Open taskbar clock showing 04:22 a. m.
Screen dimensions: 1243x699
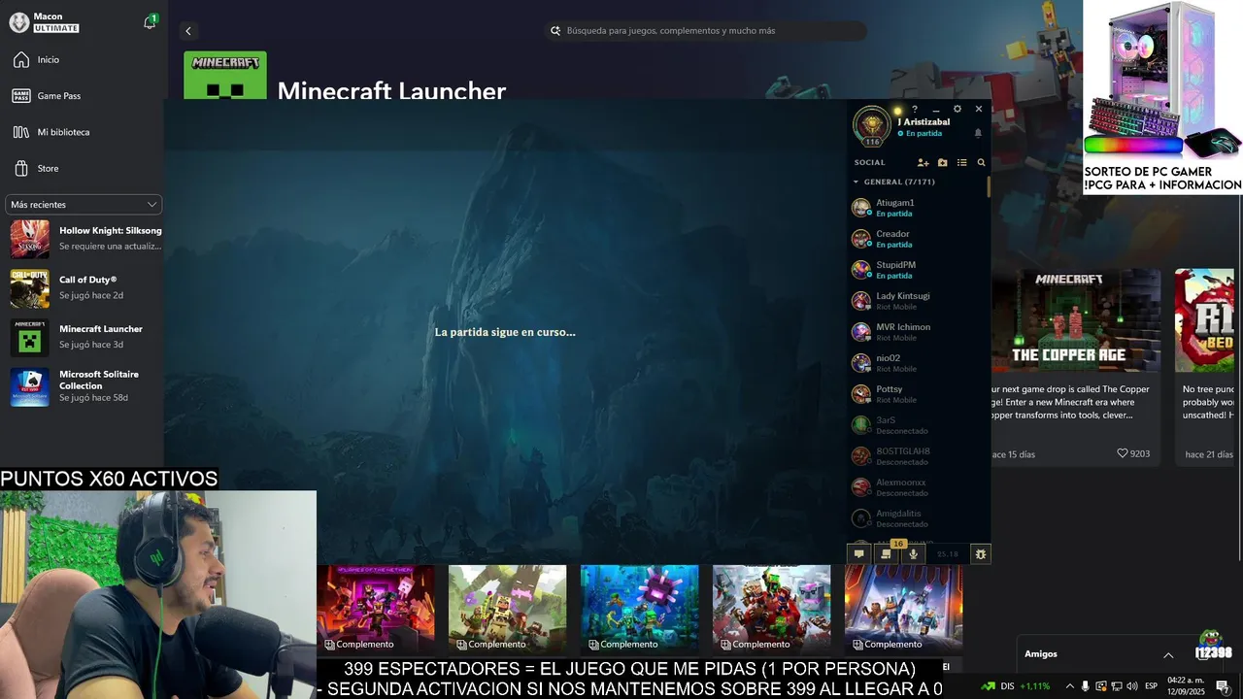1186,686
